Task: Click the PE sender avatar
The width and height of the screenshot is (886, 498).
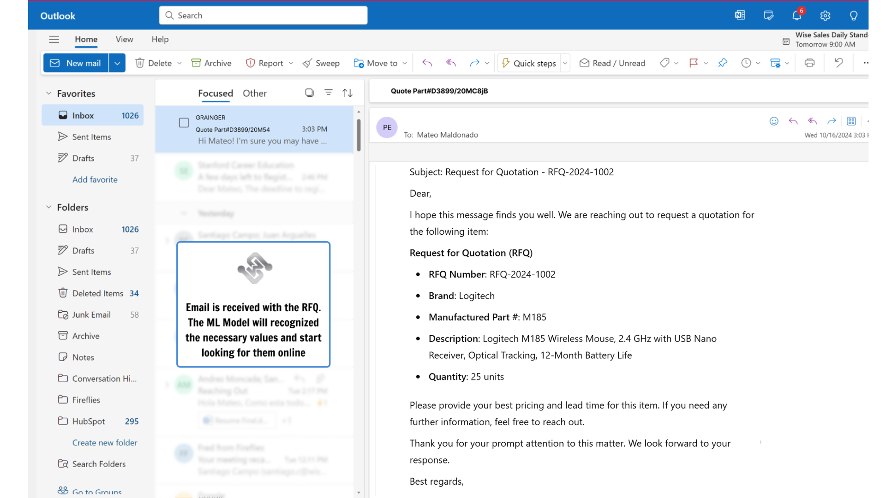Action: coord(387,128)
